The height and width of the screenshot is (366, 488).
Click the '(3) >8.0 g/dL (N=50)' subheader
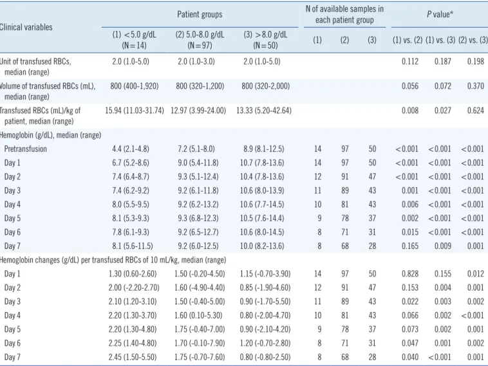265,40
